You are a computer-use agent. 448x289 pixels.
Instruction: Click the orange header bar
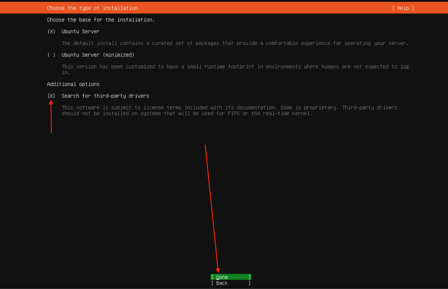click(224, 8)
